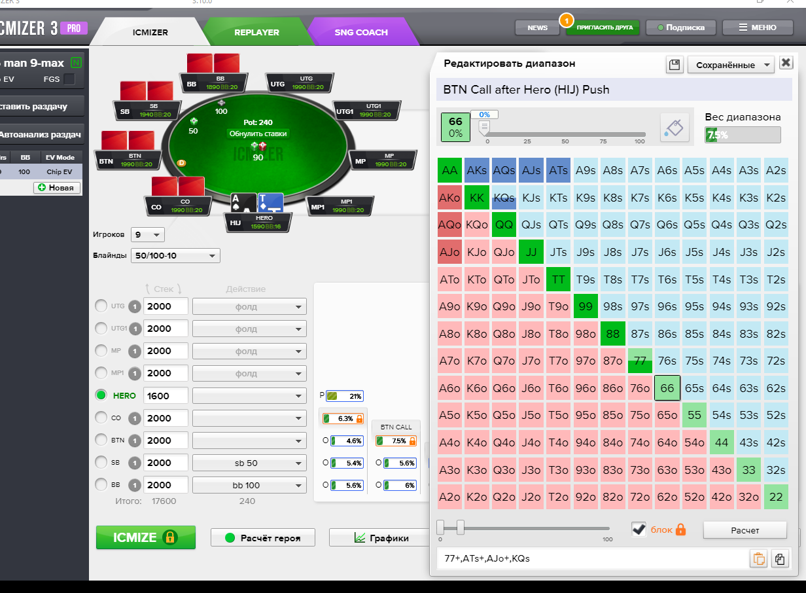
Task: Open the Подписка subscription menu
Action: [681, 27]
